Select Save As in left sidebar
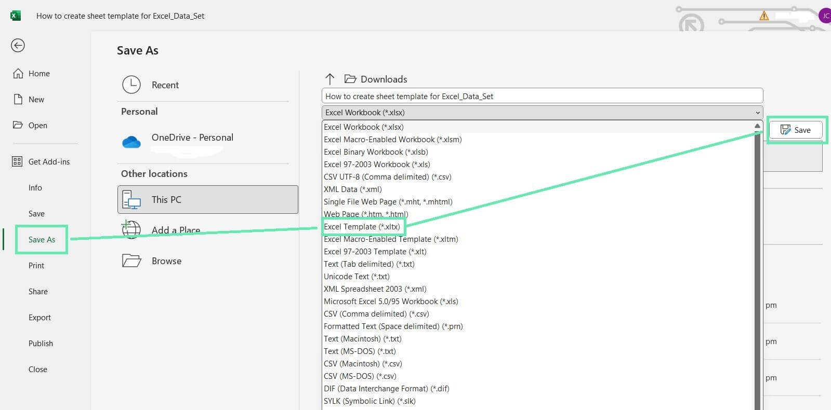 point(42,240)
